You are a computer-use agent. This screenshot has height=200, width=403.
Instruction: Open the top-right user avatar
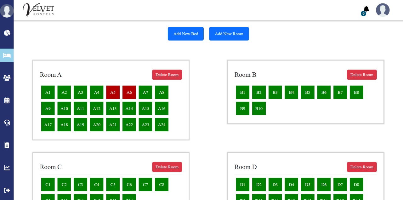(383, 10)
